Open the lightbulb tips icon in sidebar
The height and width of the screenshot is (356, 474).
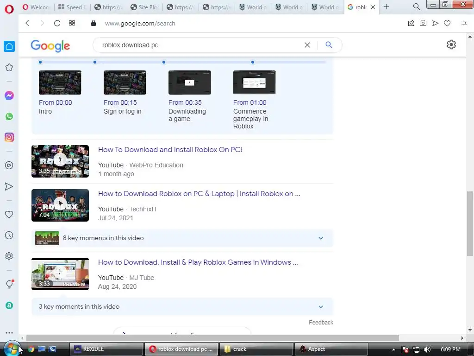pos(10,284)
